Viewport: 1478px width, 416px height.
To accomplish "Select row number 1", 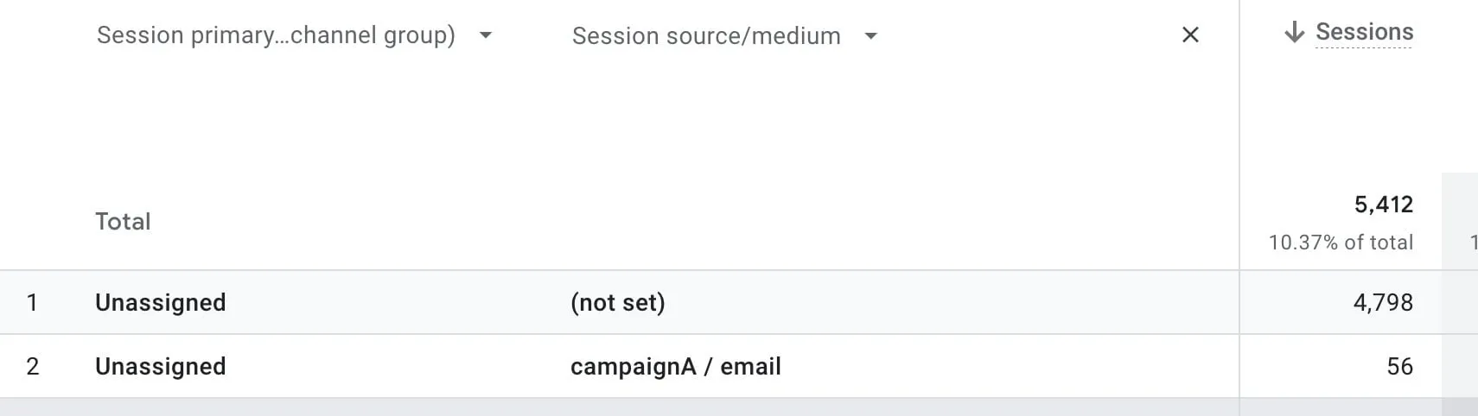I will 32,303.
